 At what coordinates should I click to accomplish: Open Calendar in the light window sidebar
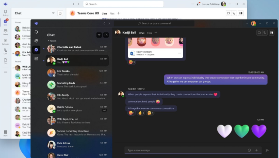(x=5, y=41)
